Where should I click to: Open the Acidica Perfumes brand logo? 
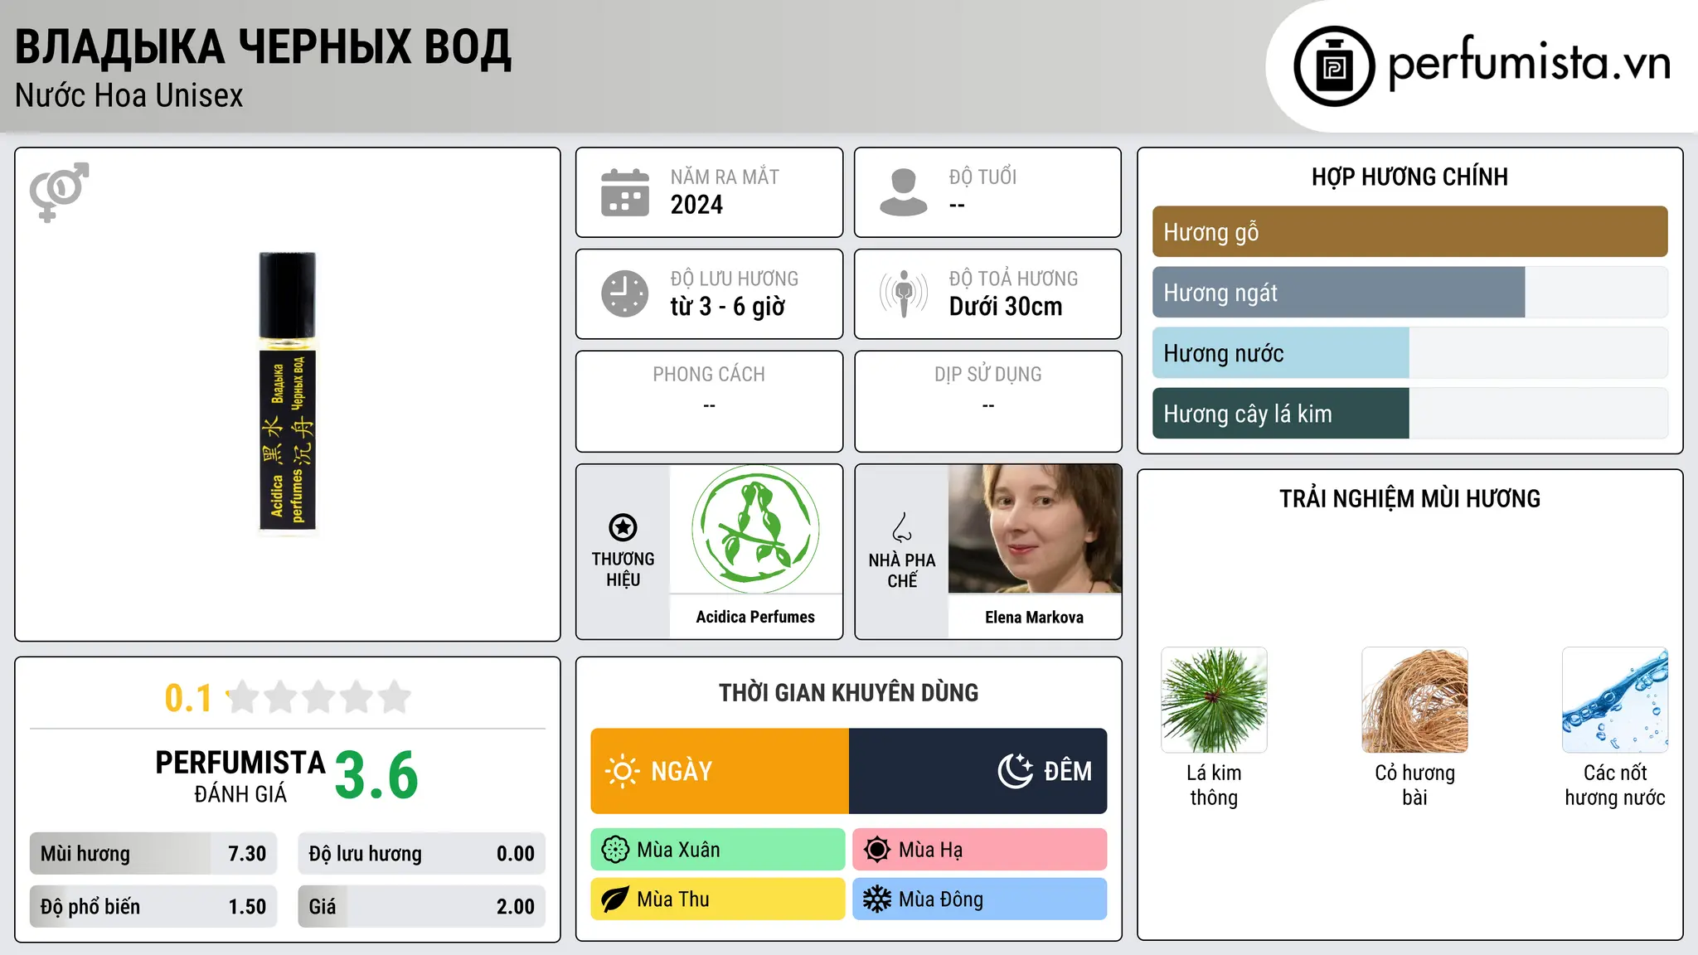pyautogui.click(x=755, y=529)
